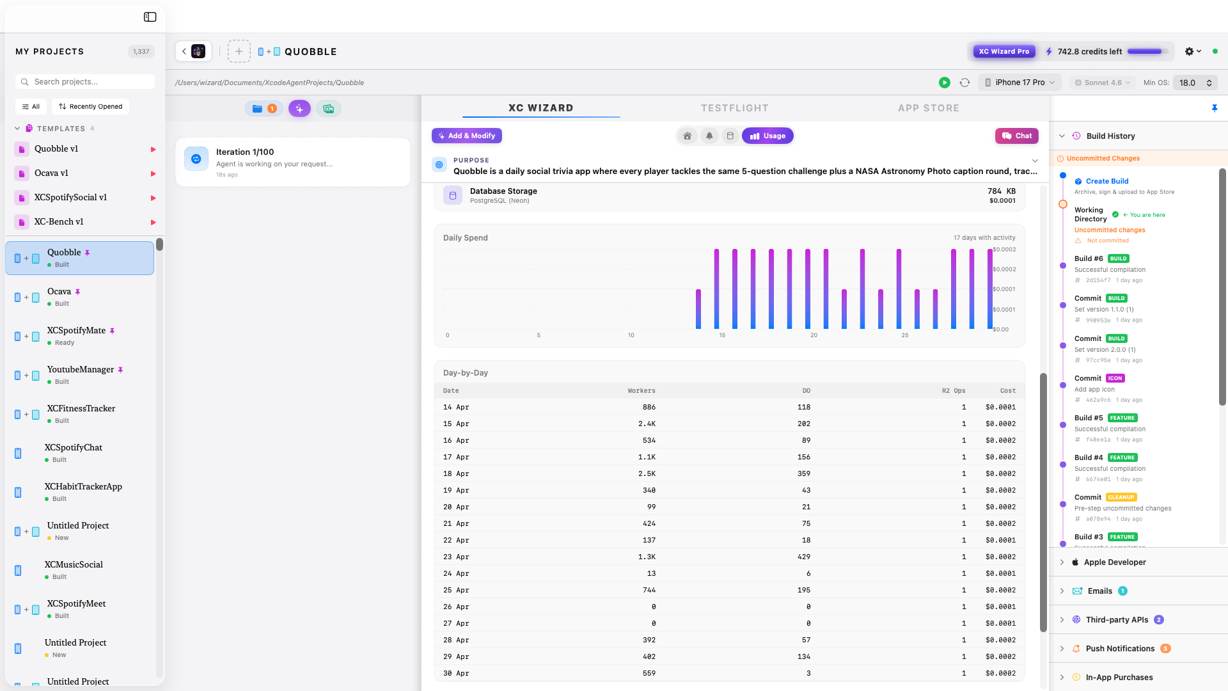The width and height of the screenshot is (1228, 691).
Task: Open the Chat button
Action: (x=1017, y=136)
